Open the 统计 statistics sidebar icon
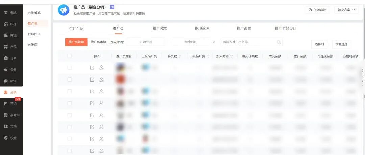The width and height of the screenshot is (365, 155). [6, 24]
